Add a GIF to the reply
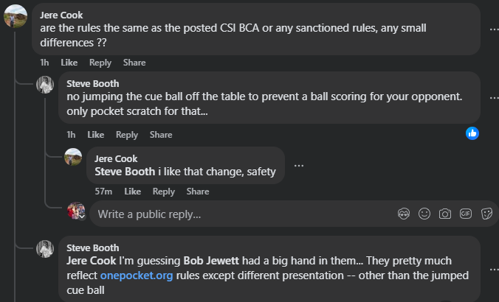 point(466,214)
